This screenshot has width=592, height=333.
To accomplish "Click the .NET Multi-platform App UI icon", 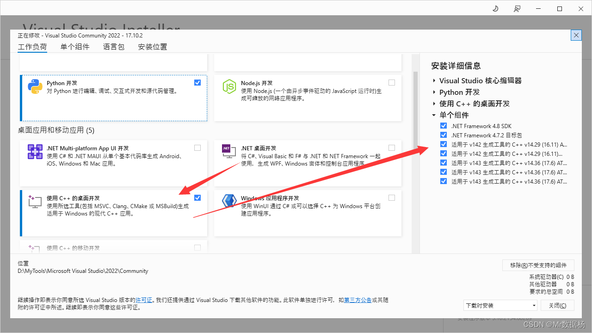I will 35,152.
